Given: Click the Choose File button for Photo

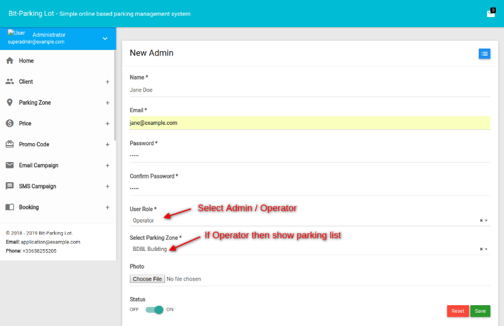Looking at the screenshot, I should 147,279.
